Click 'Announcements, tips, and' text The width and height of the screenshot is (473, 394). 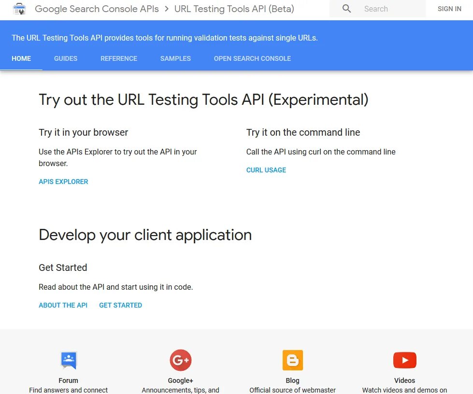click(x=180, y=390)
